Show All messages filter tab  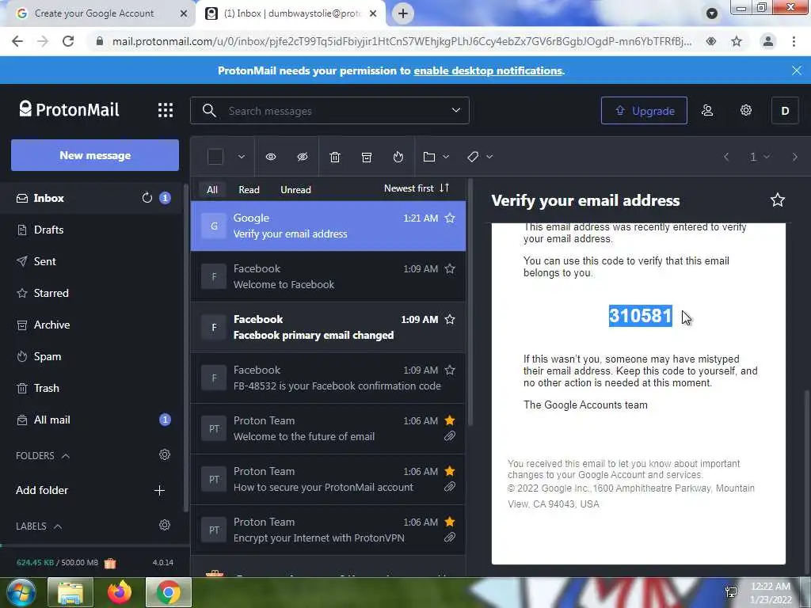(x=212, y=190)
